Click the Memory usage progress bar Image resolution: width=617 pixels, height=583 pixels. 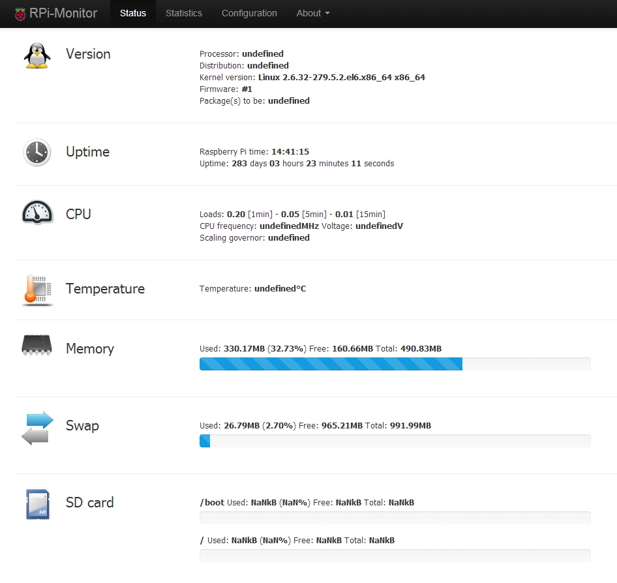(x=395, y=363)
